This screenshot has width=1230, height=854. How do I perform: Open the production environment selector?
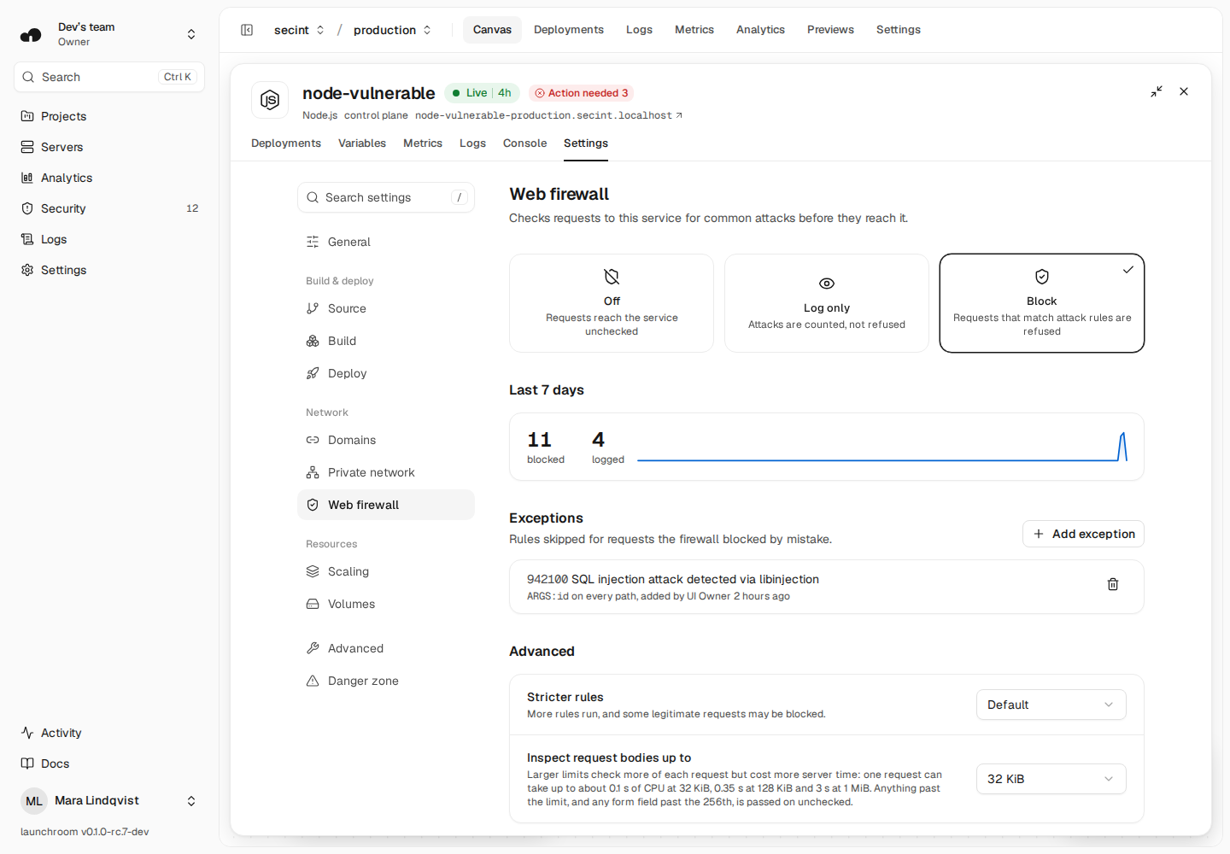coord(392,30)
